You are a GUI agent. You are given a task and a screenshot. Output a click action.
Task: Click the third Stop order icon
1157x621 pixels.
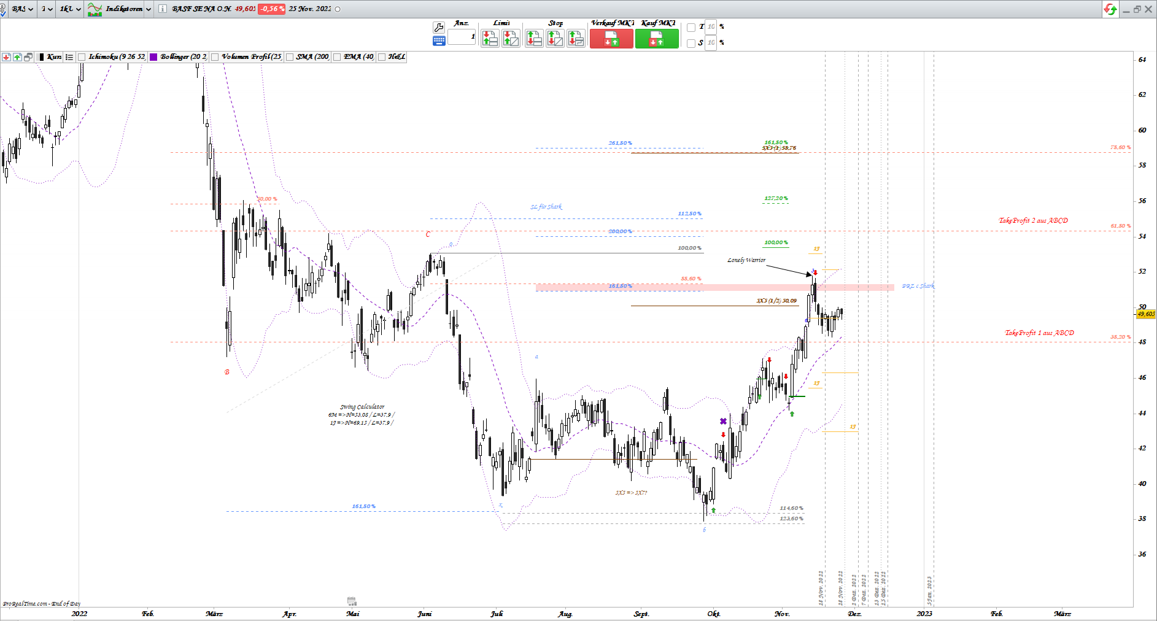tap(576, 39)
